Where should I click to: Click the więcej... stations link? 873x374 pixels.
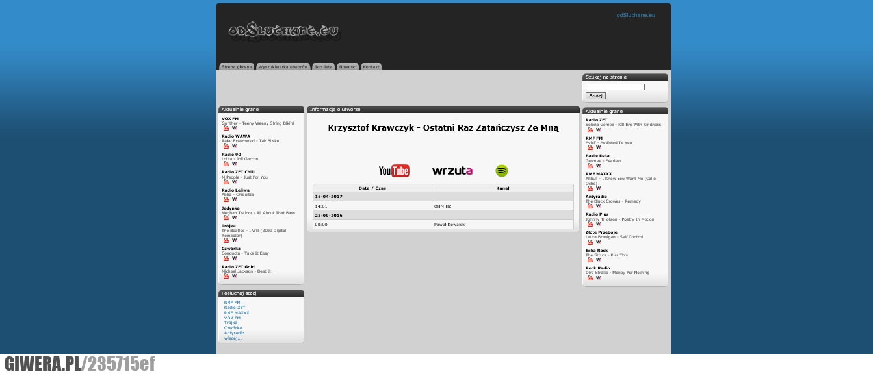click(233, 338)
